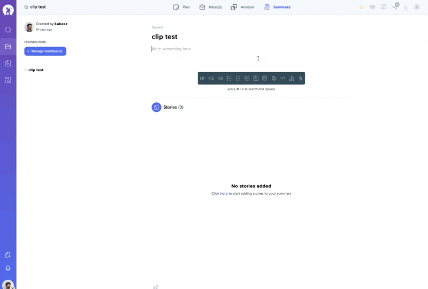
Task: Toggle the eye watch icon
Action: point(372,7)
